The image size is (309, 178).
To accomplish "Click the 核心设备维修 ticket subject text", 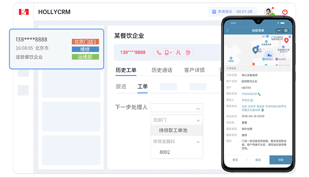I will coord(250,75).
